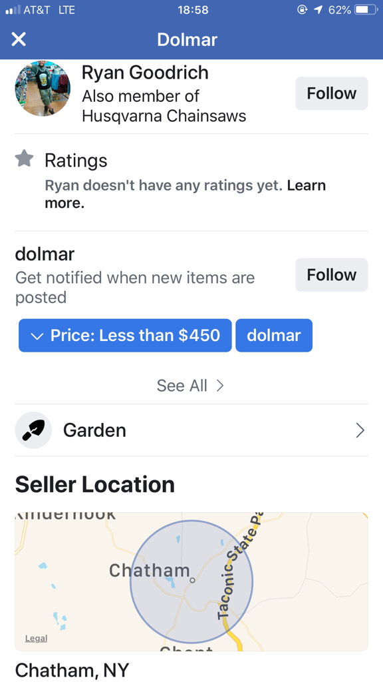Tap the Chatham location circle center
The height and width of the screenshot is (682, 383).
(x=191, y=581)
